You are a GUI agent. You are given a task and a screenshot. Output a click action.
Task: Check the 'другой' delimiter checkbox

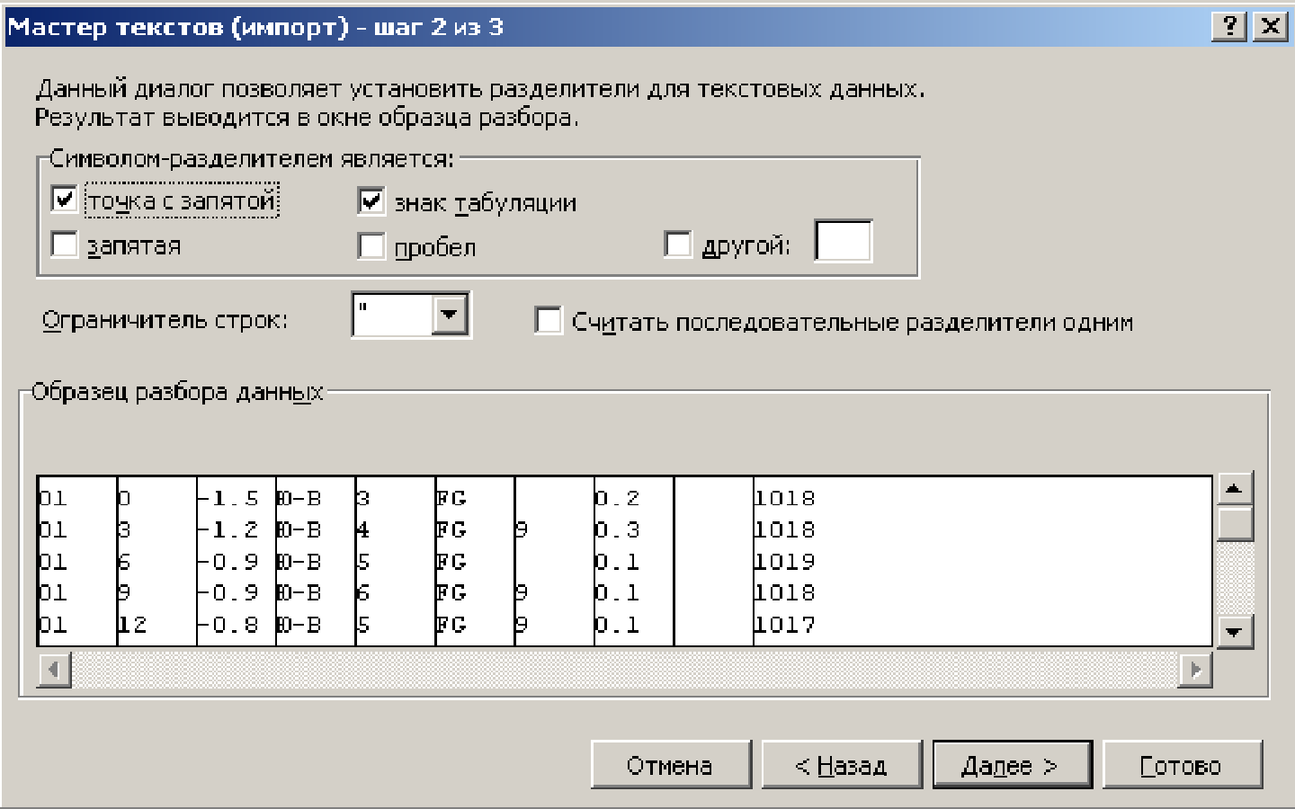pyautogui.click(x=678, y=244)
